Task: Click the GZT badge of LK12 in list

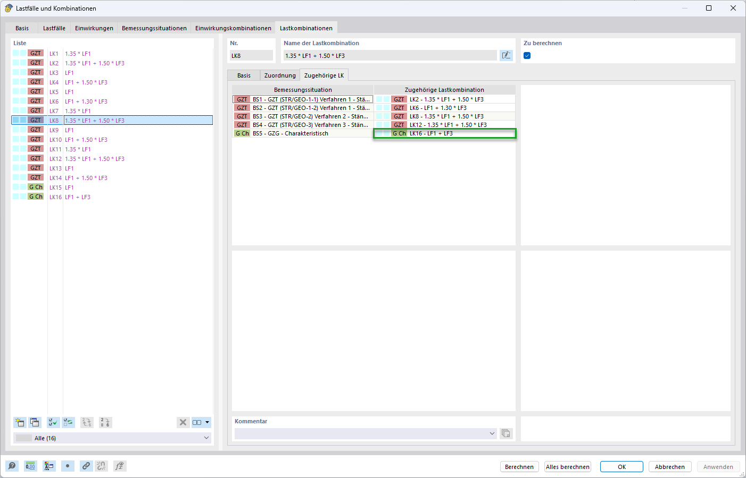Action: (x=36, y=158)
